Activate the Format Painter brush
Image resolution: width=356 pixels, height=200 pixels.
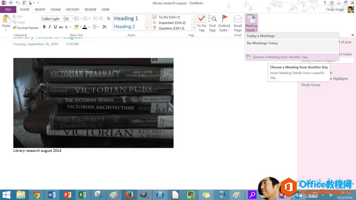[25, 28]
